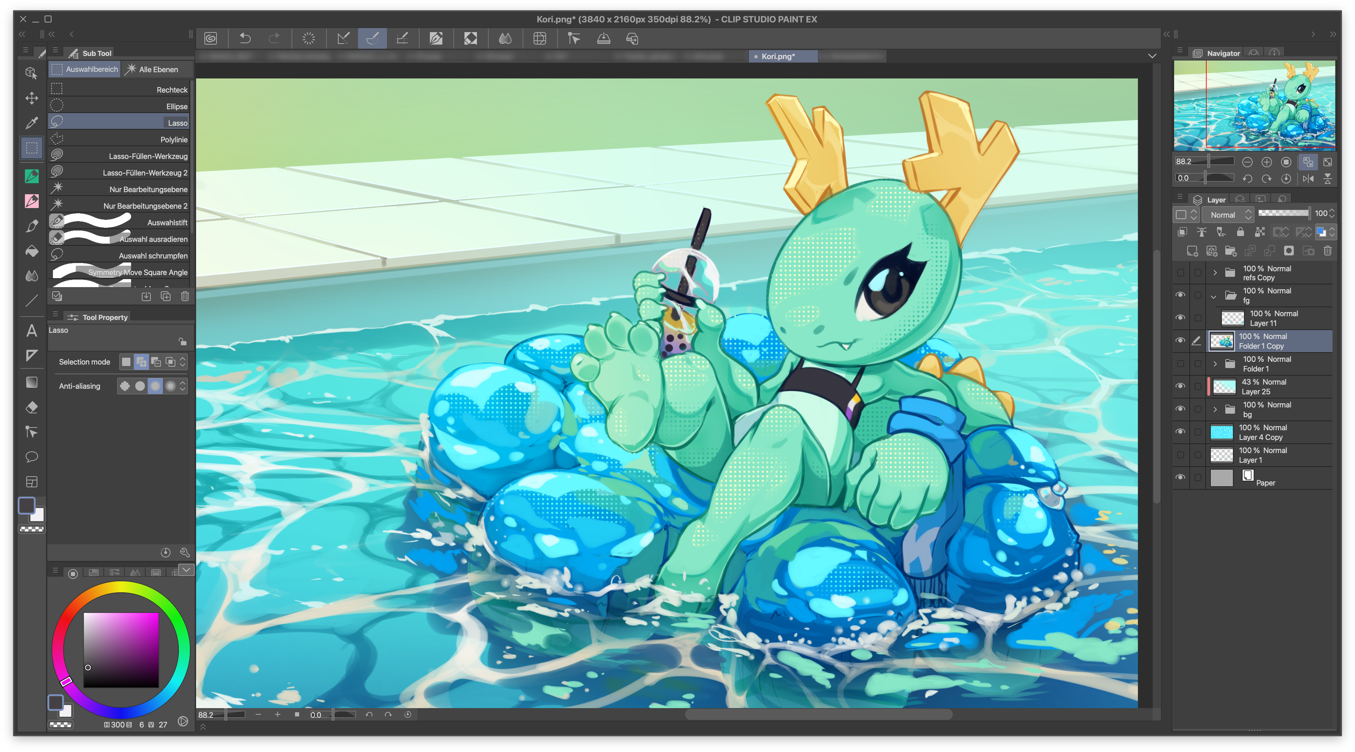Expand Selection mode options stepper

(x=182, y=362)
